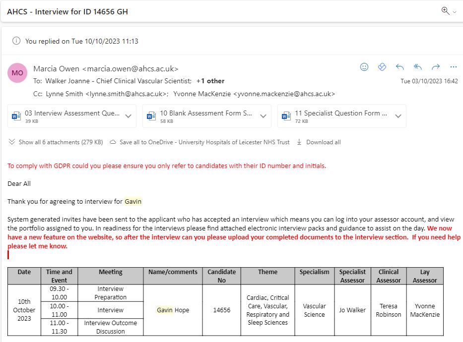Click the Forward arrow icon
The height and width of the screenshot is (342, 463).
pyautogui.click(x=436, y=67)
